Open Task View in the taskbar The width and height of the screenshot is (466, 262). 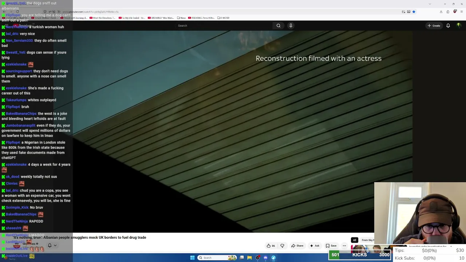click(242, 258)
